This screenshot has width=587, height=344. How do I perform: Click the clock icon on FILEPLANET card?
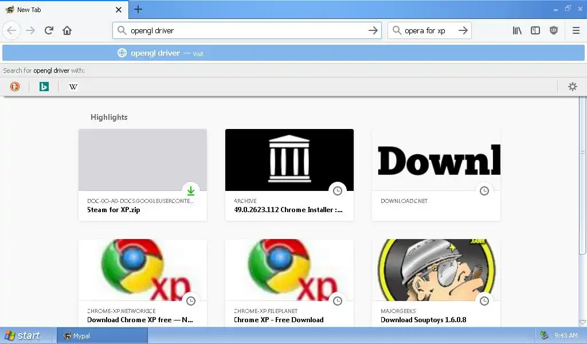pyautogui.click(x=338, y=301)
